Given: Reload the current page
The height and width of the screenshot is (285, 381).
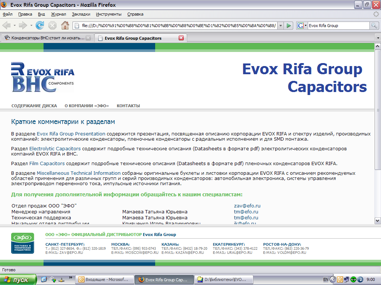Looking at the screenshot, I should pos(40,26).
